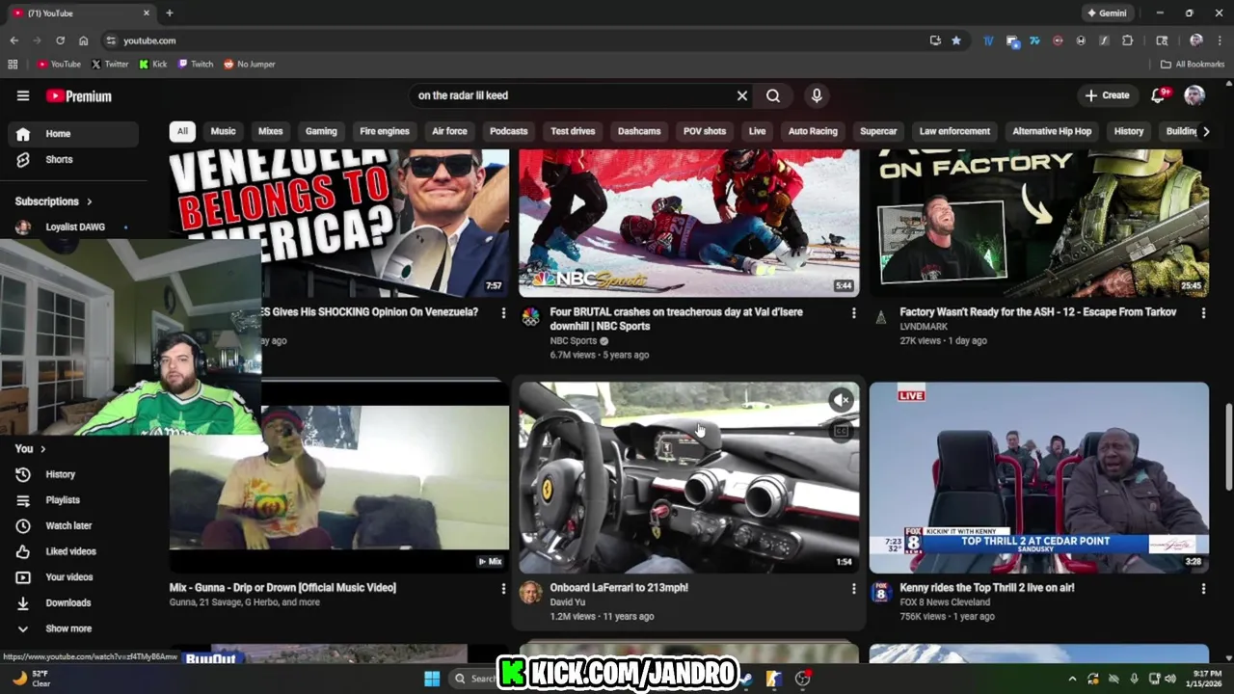Image resolution: width=1234 pixels, height=694 pixels.
Task: Expand the Subscriptions section header
Action: click(54, 201)
